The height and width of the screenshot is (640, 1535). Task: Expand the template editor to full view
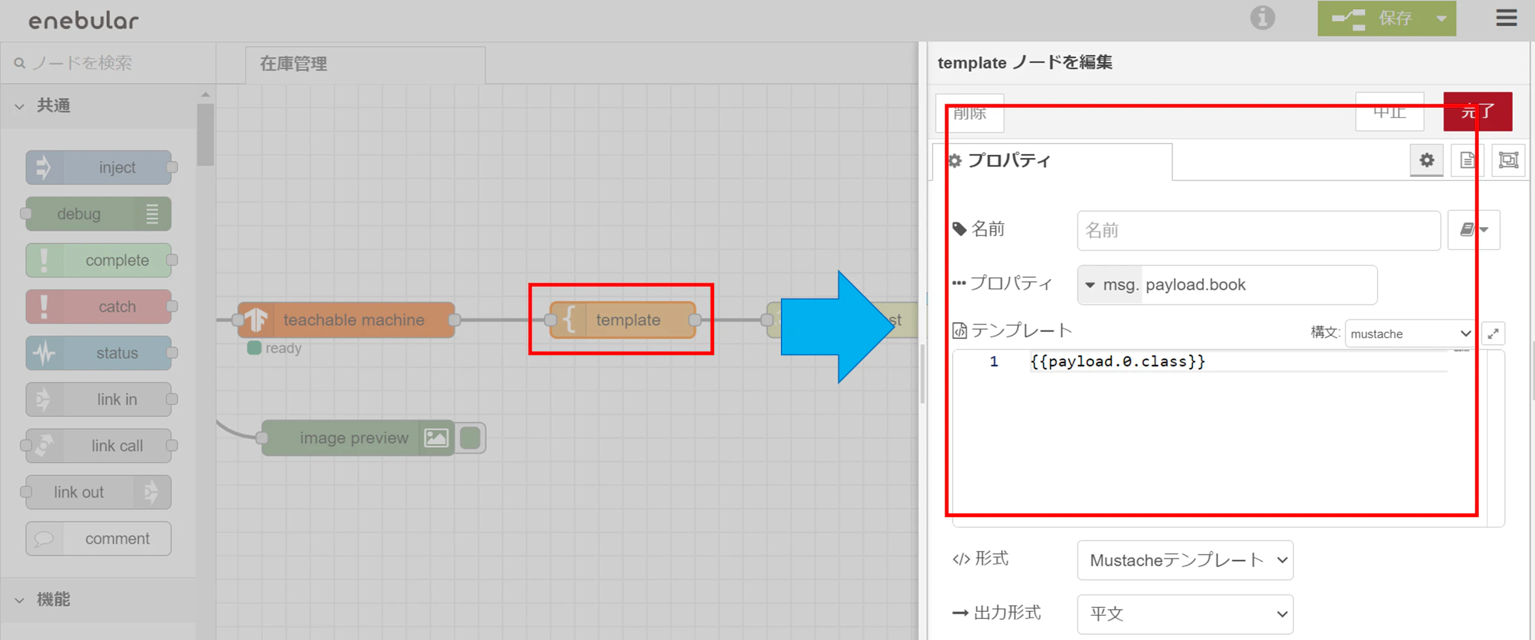(x=1493, y=334)
